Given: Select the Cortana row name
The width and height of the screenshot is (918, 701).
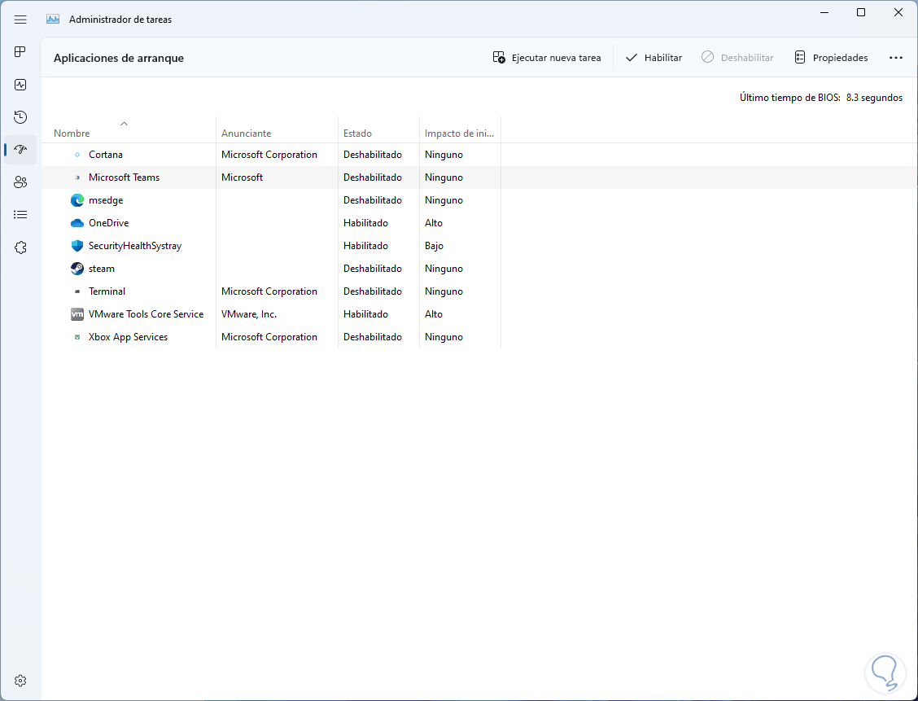Looking at the screenshot, I should (105, 155).
